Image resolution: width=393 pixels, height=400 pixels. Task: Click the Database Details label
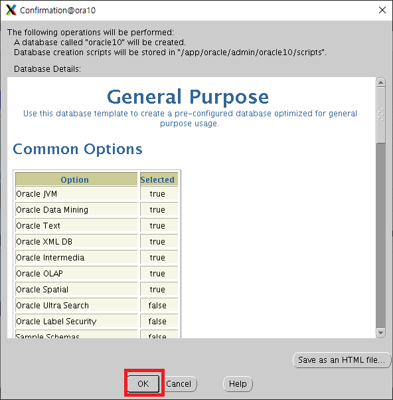click(x=47, y=69)
